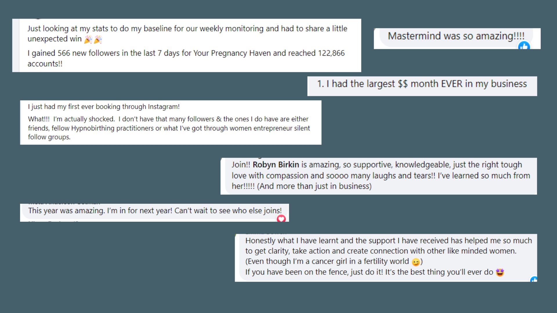The image size is (557, 313).
Task: Click the second party popper emoji
Action: point(98,39)
